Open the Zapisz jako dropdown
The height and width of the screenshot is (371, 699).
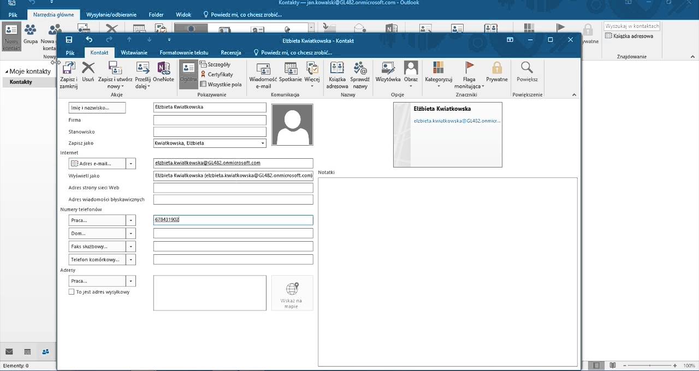point(263,143)
